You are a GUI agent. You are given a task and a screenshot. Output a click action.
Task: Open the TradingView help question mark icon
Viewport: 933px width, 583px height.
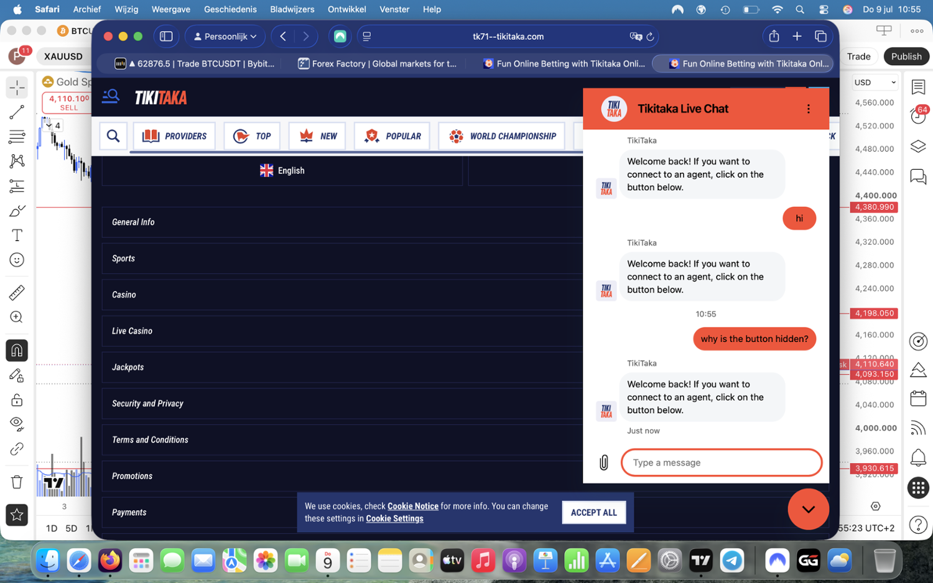click(x=919, y=525)
